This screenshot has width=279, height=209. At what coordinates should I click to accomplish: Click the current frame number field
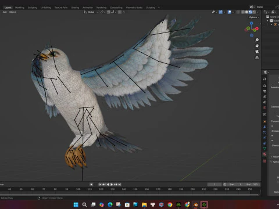coord(214,185)
